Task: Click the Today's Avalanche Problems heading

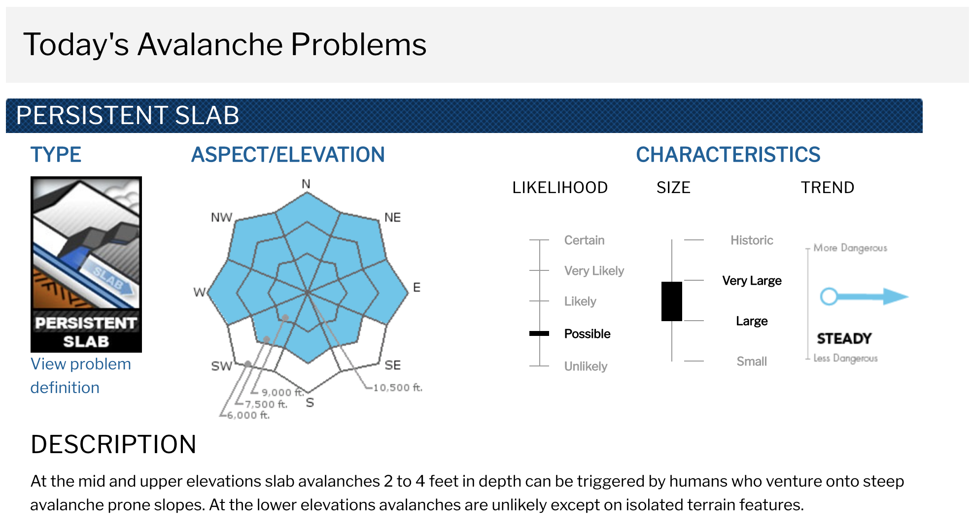Action: pos(225,44)
